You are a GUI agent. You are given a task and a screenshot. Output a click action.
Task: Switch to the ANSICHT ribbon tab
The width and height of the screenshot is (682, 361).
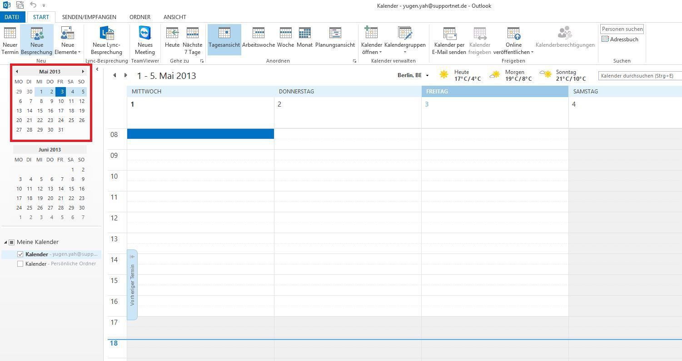(174, 17)
